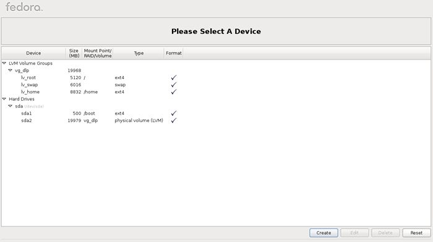Viewport: 433px width, 242px height.
Task: Click the physical volume (LVM) type cell
Action: click(139, 121)
